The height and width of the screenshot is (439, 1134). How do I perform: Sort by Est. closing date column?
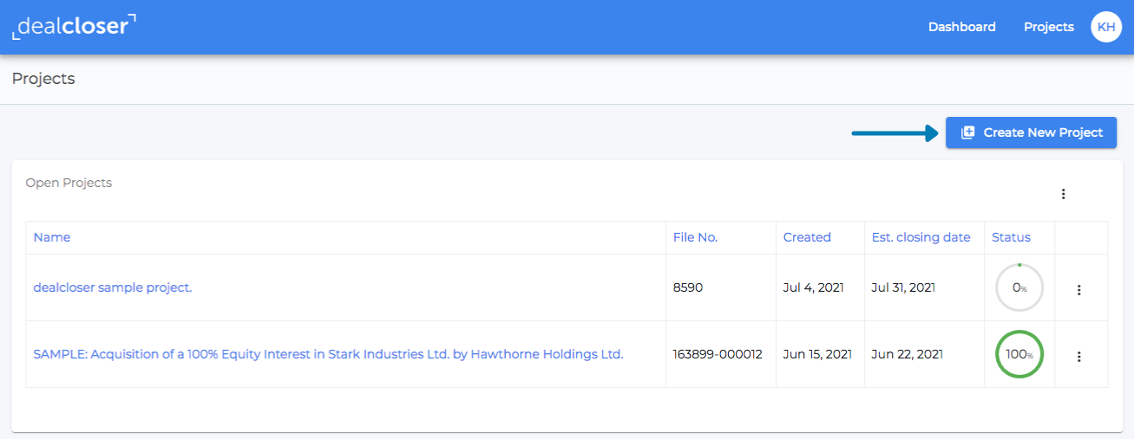(921, 237)
